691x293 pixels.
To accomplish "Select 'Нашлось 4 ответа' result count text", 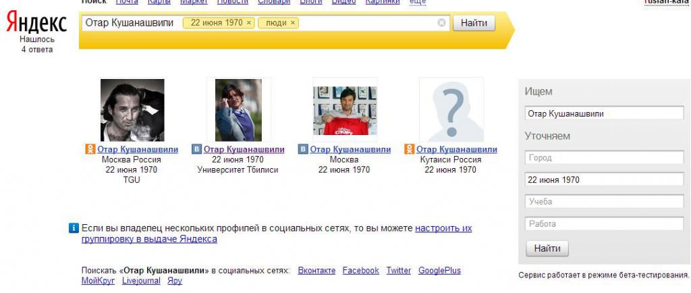I will (x=37, y=45).
